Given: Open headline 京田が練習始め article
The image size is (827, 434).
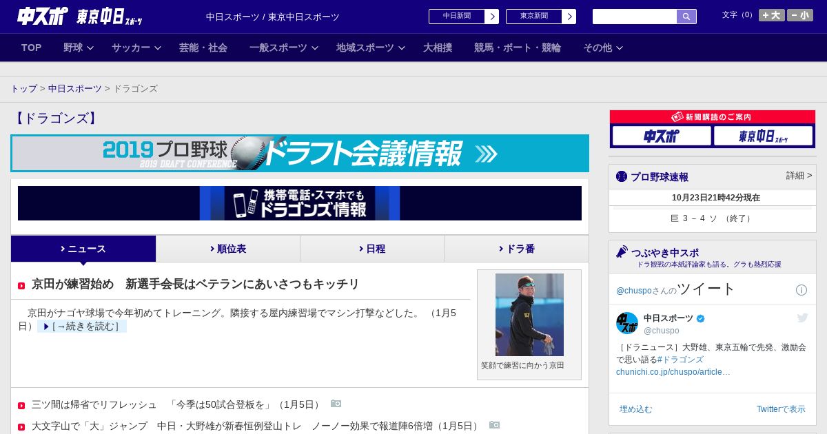Looking at the screenshot, I should pos(196,284).
